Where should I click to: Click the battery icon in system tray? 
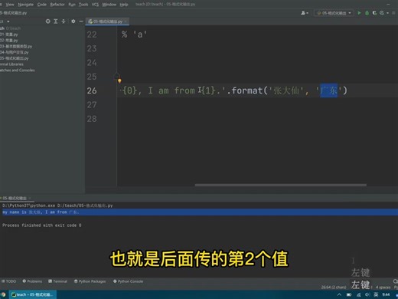pyautogui.click(x=349, y=294)
